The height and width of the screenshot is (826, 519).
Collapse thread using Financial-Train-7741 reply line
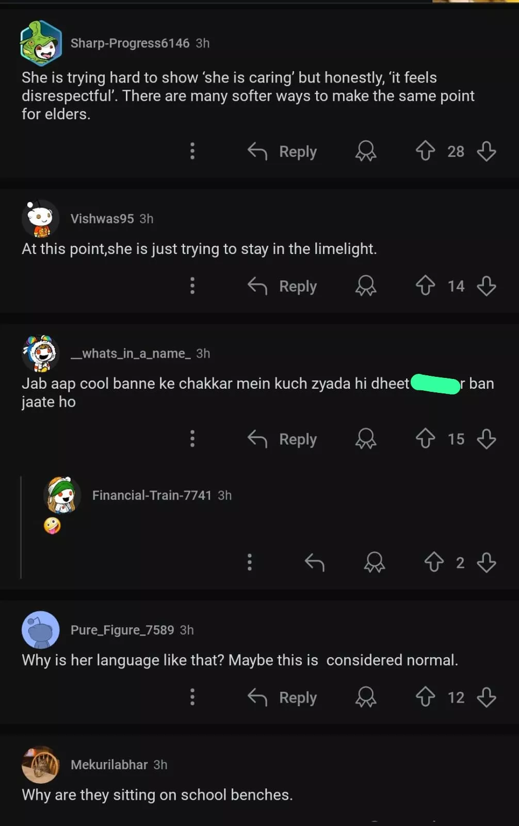pyautogui.click(x=21, y=527)
